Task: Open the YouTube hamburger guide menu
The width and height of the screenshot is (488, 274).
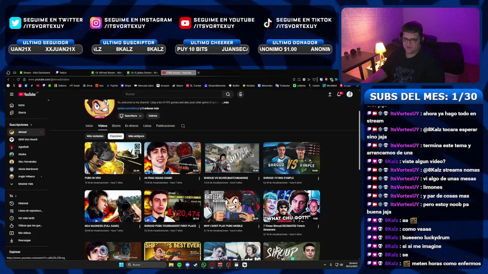Action: pos(11,94)
